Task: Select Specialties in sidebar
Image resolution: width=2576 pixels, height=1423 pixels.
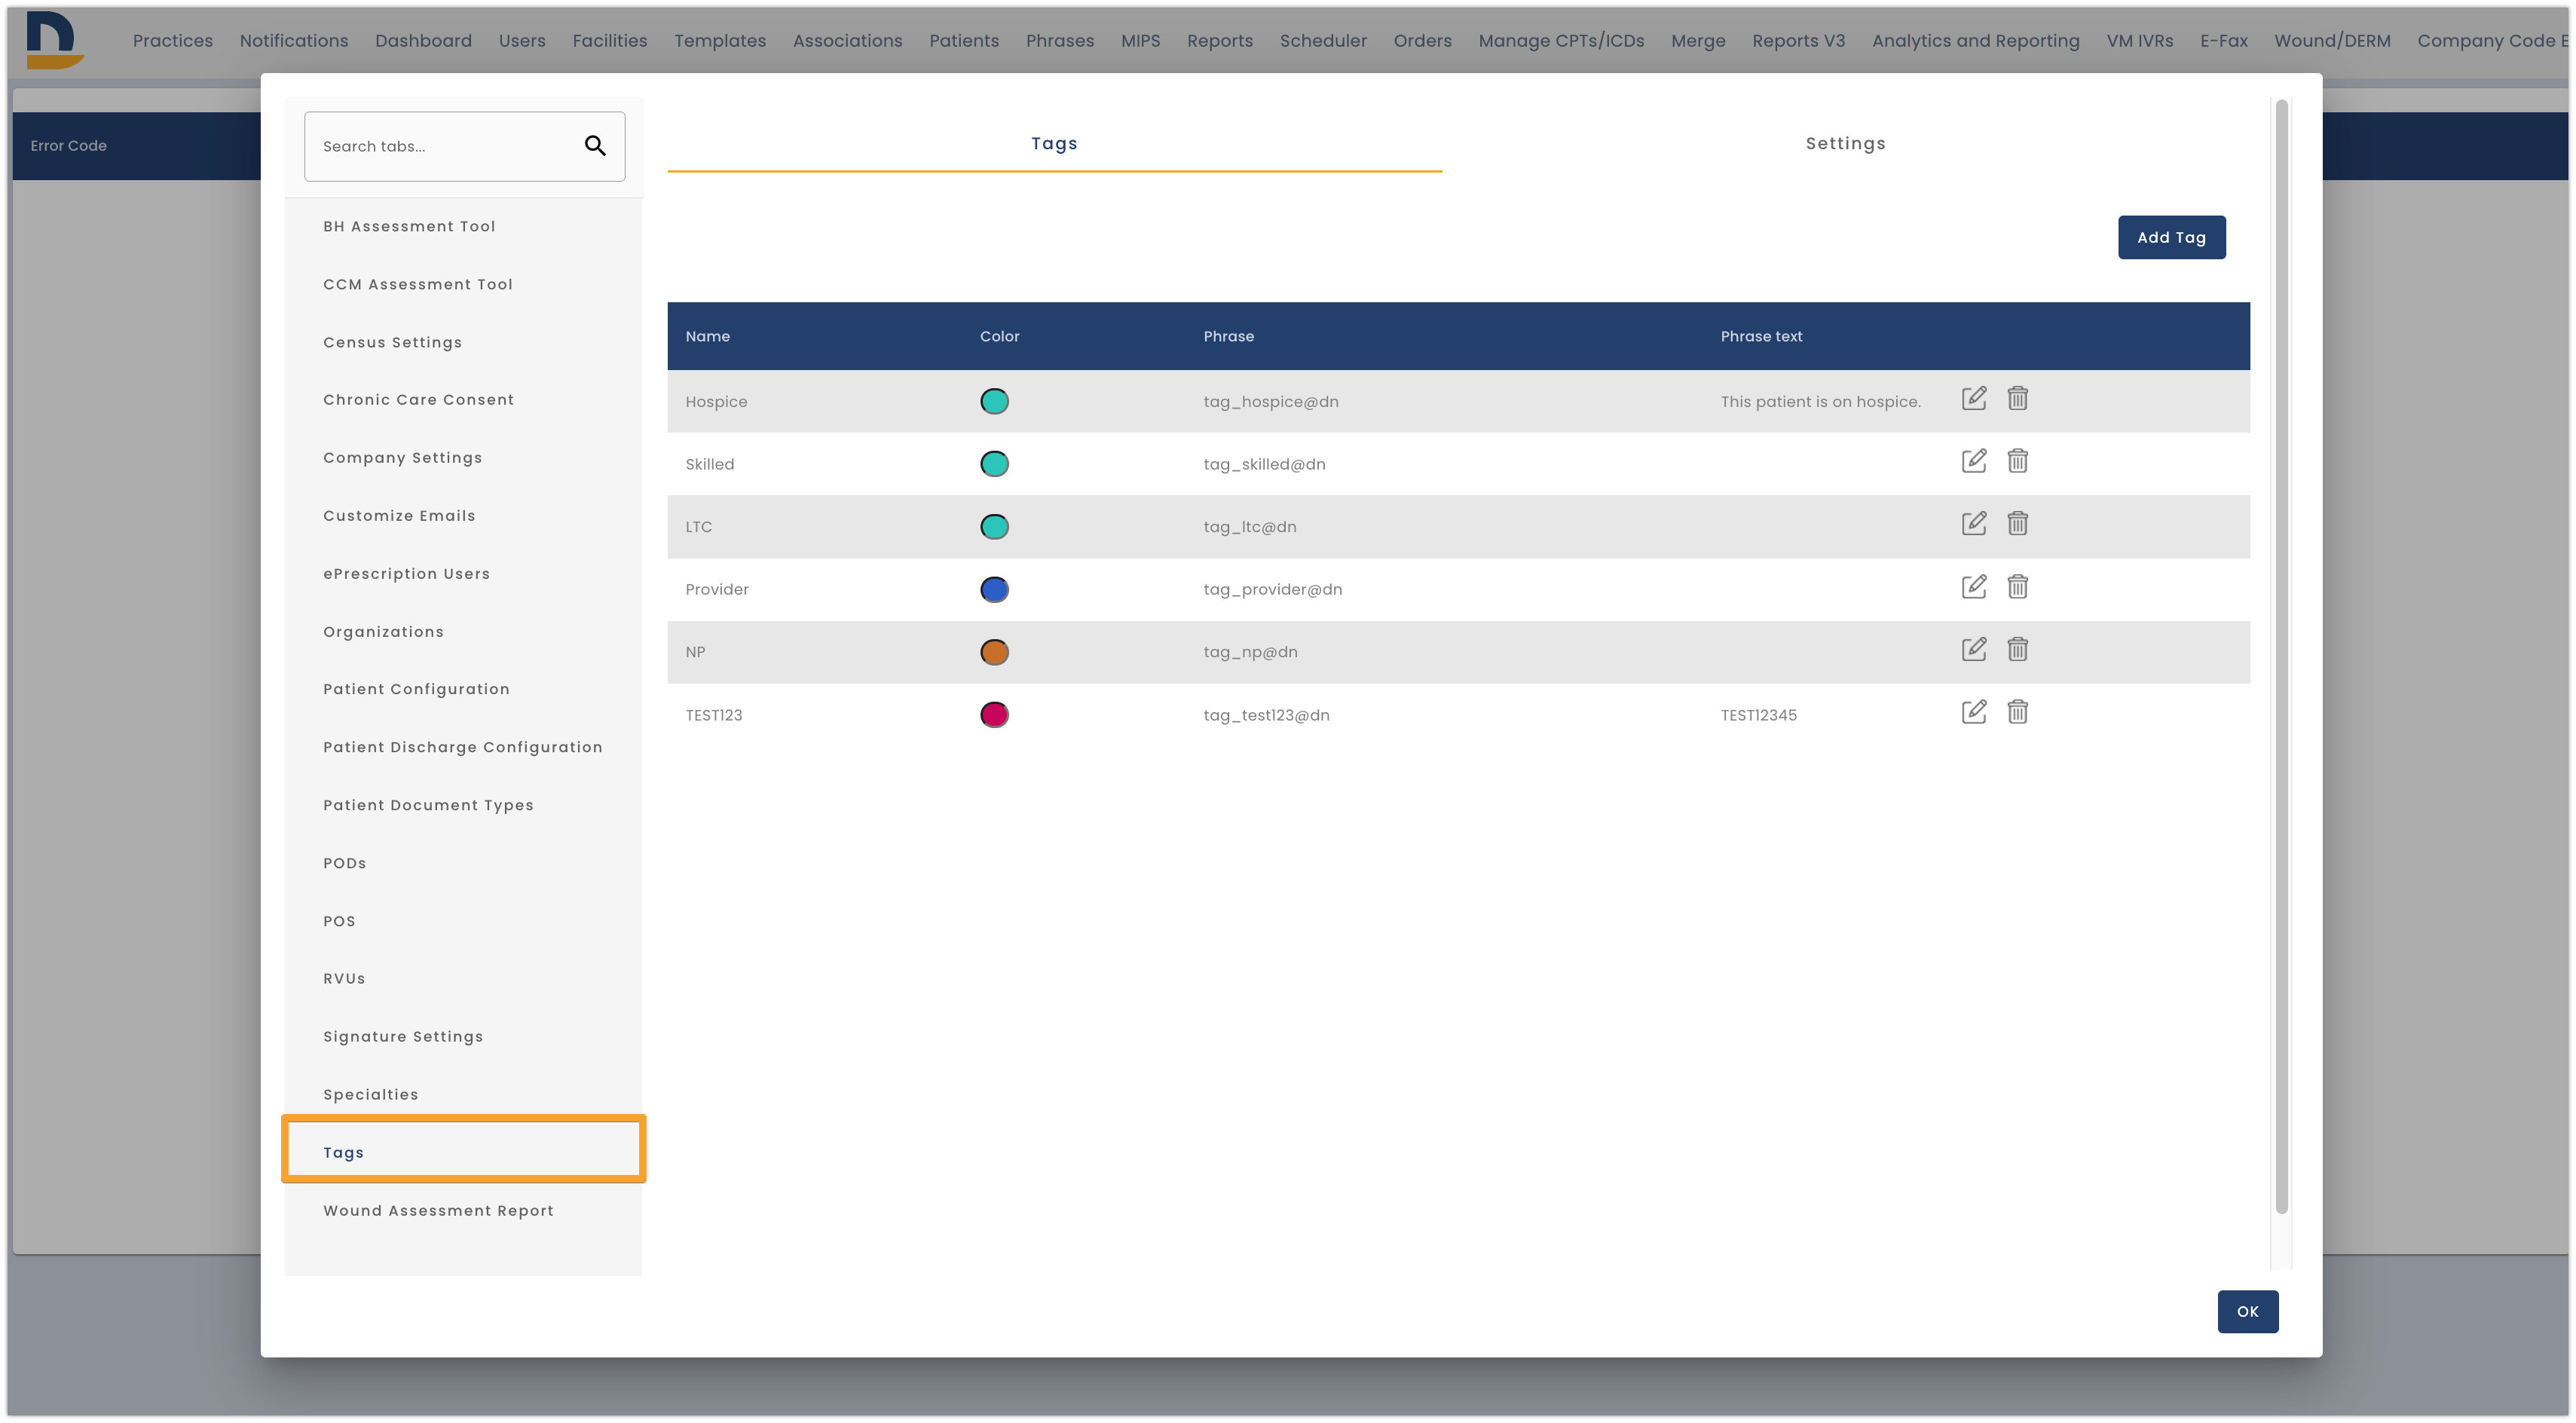Action: (370, 1094)
